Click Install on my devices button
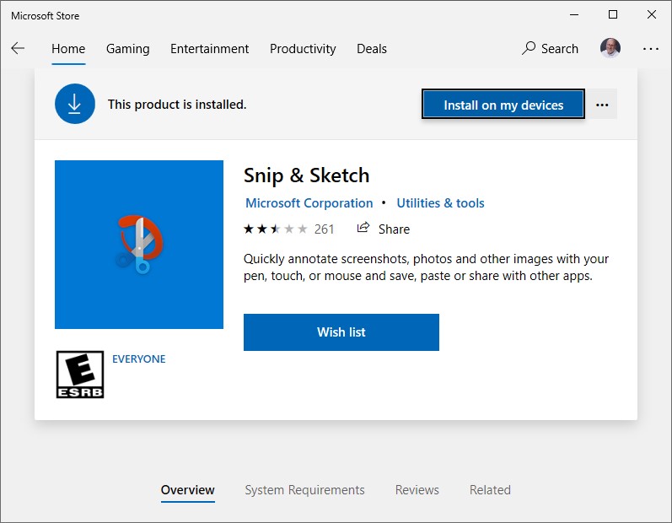672x523 pixels. pyautogui.click(x=503, y=104)
